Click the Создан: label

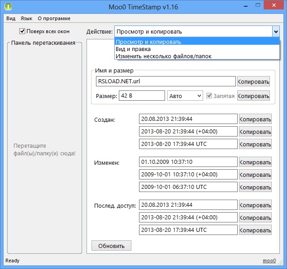click(x=104, y=120)
